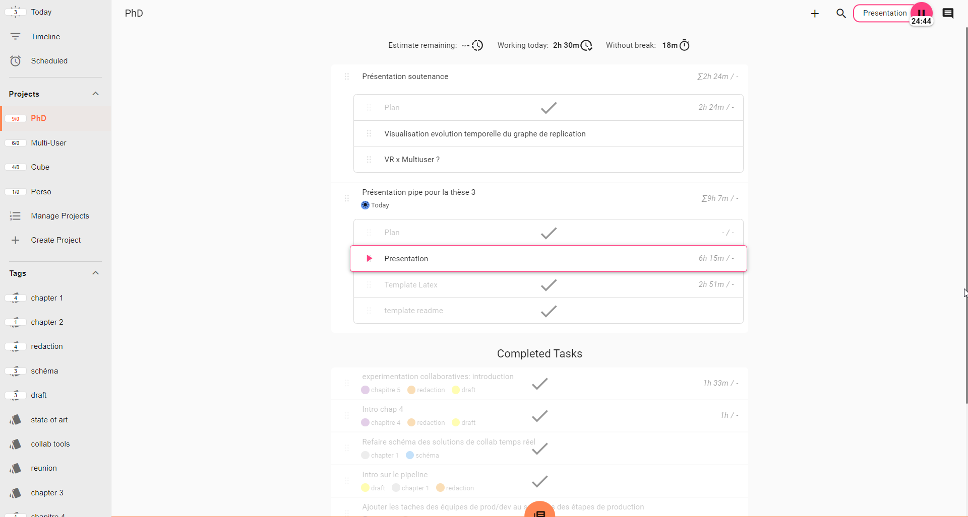The width and height of the screenshot is (968, 517).
Task: Click the plus icon to add task
Action: [815, 14]
